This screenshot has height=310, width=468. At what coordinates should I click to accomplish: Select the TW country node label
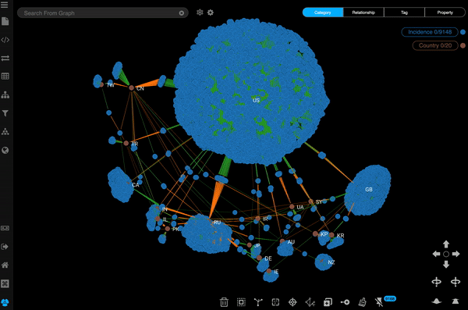(111, 85)
